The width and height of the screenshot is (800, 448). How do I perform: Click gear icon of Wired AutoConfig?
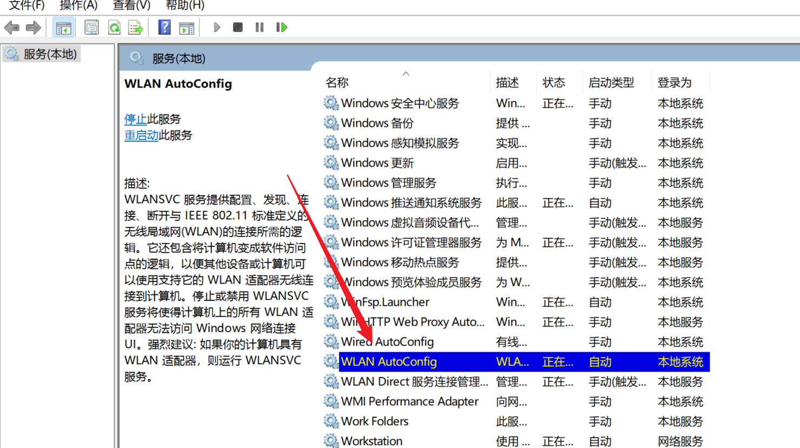click(331, 341)
